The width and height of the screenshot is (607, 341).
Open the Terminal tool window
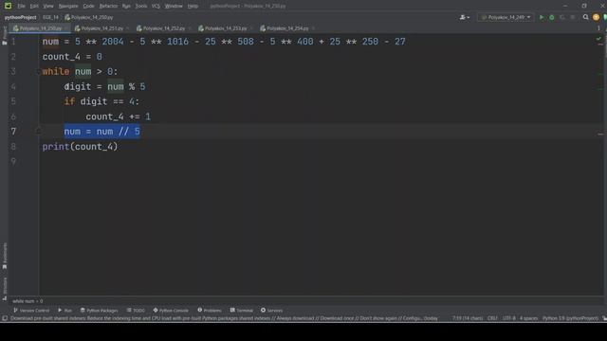242,311
